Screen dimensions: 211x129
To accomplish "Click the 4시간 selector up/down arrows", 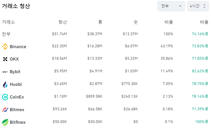I will [204, 6].
